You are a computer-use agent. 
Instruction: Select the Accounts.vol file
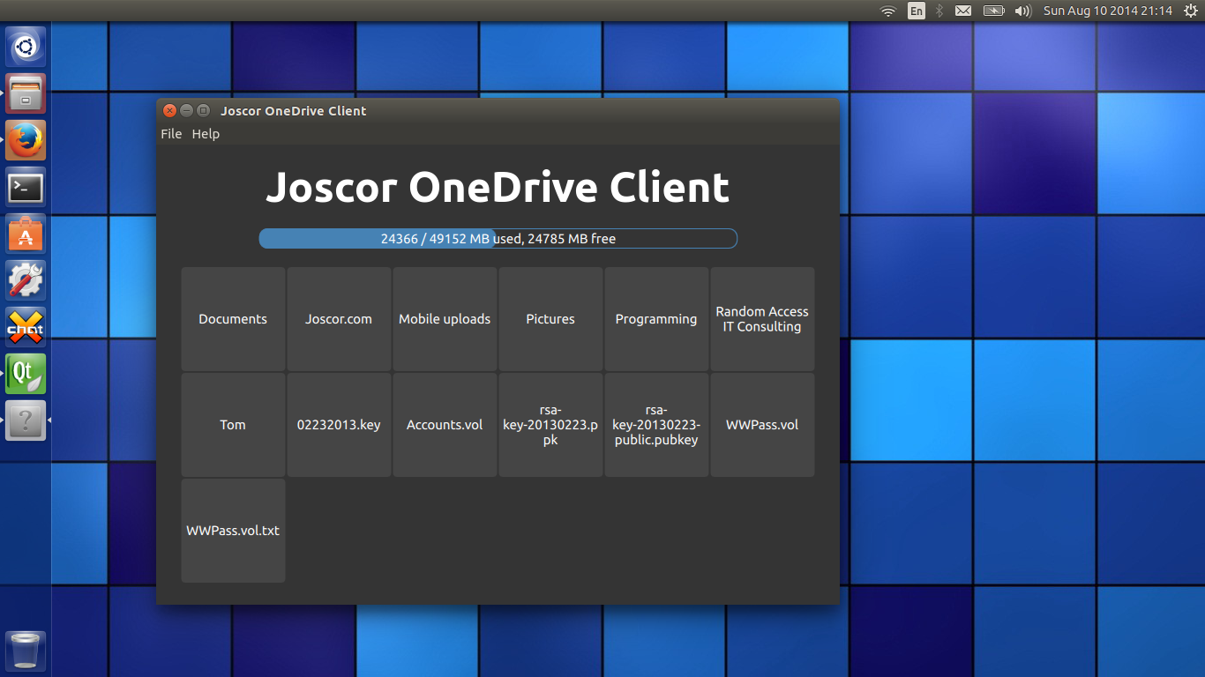pos(444,424)
